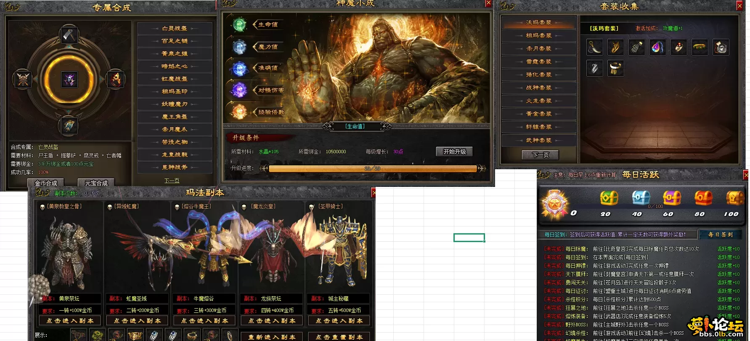Viewport: 750px width, 341px height.
Task: Click the 每日签到 button
Action: 720,234
